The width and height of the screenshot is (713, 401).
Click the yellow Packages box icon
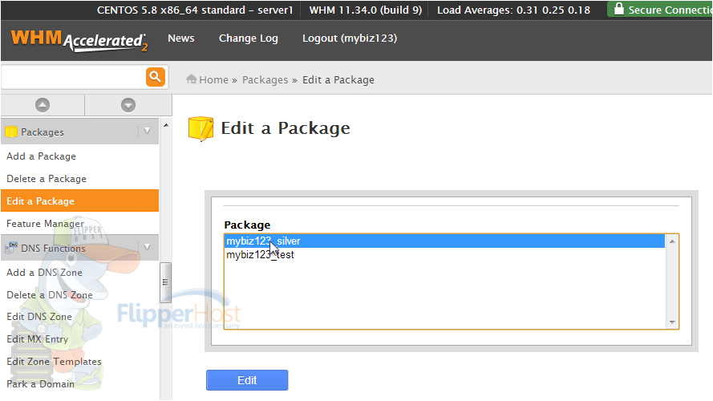click(11, 132)
